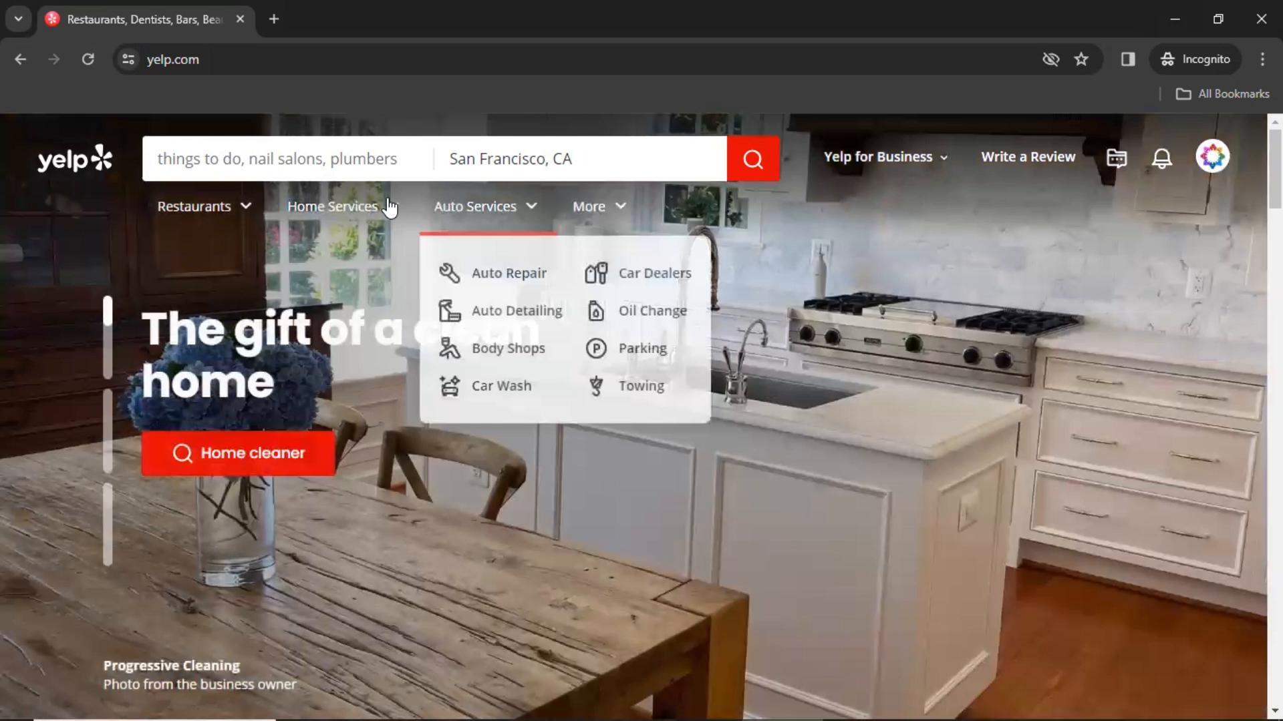Click the Auto Detailing icon
The image size is (1283, 721).
click(x=450, y=310)
